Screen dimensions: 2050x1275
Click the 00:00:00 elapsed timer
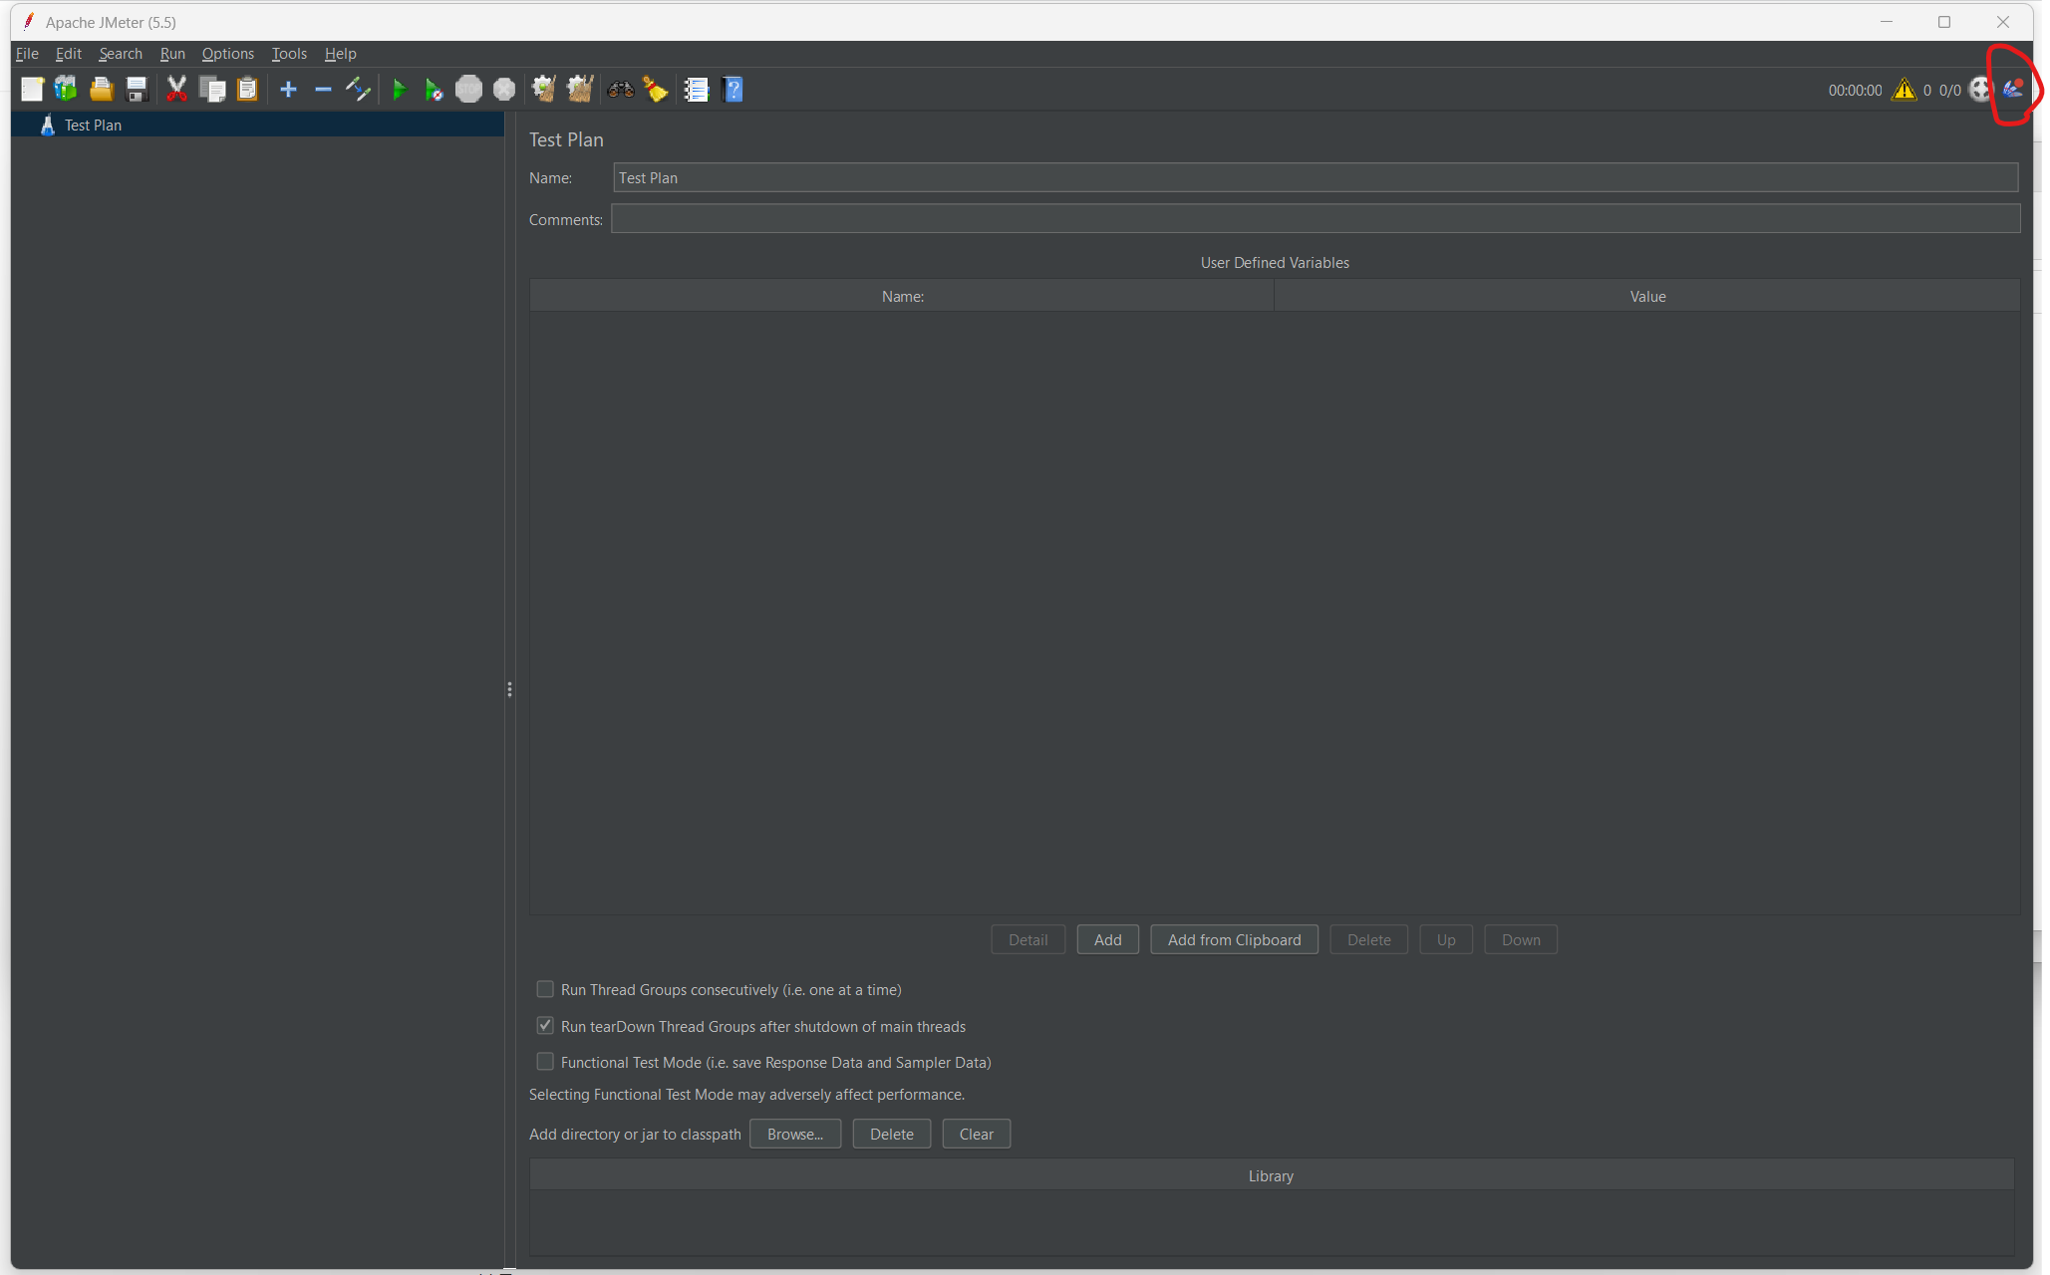click(1855, 91)
